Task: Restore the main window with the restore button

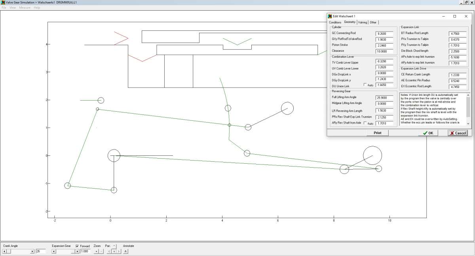Action: point(467,2)
